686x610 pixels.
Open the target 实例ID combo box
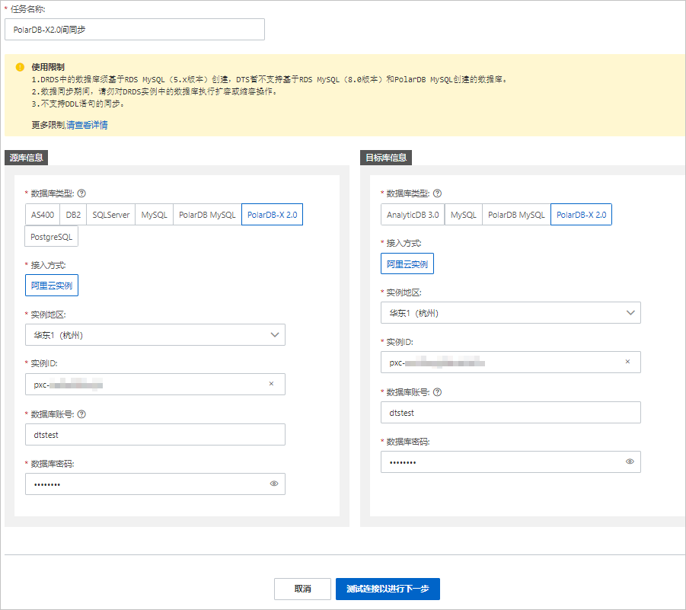[x=511, y=362]
